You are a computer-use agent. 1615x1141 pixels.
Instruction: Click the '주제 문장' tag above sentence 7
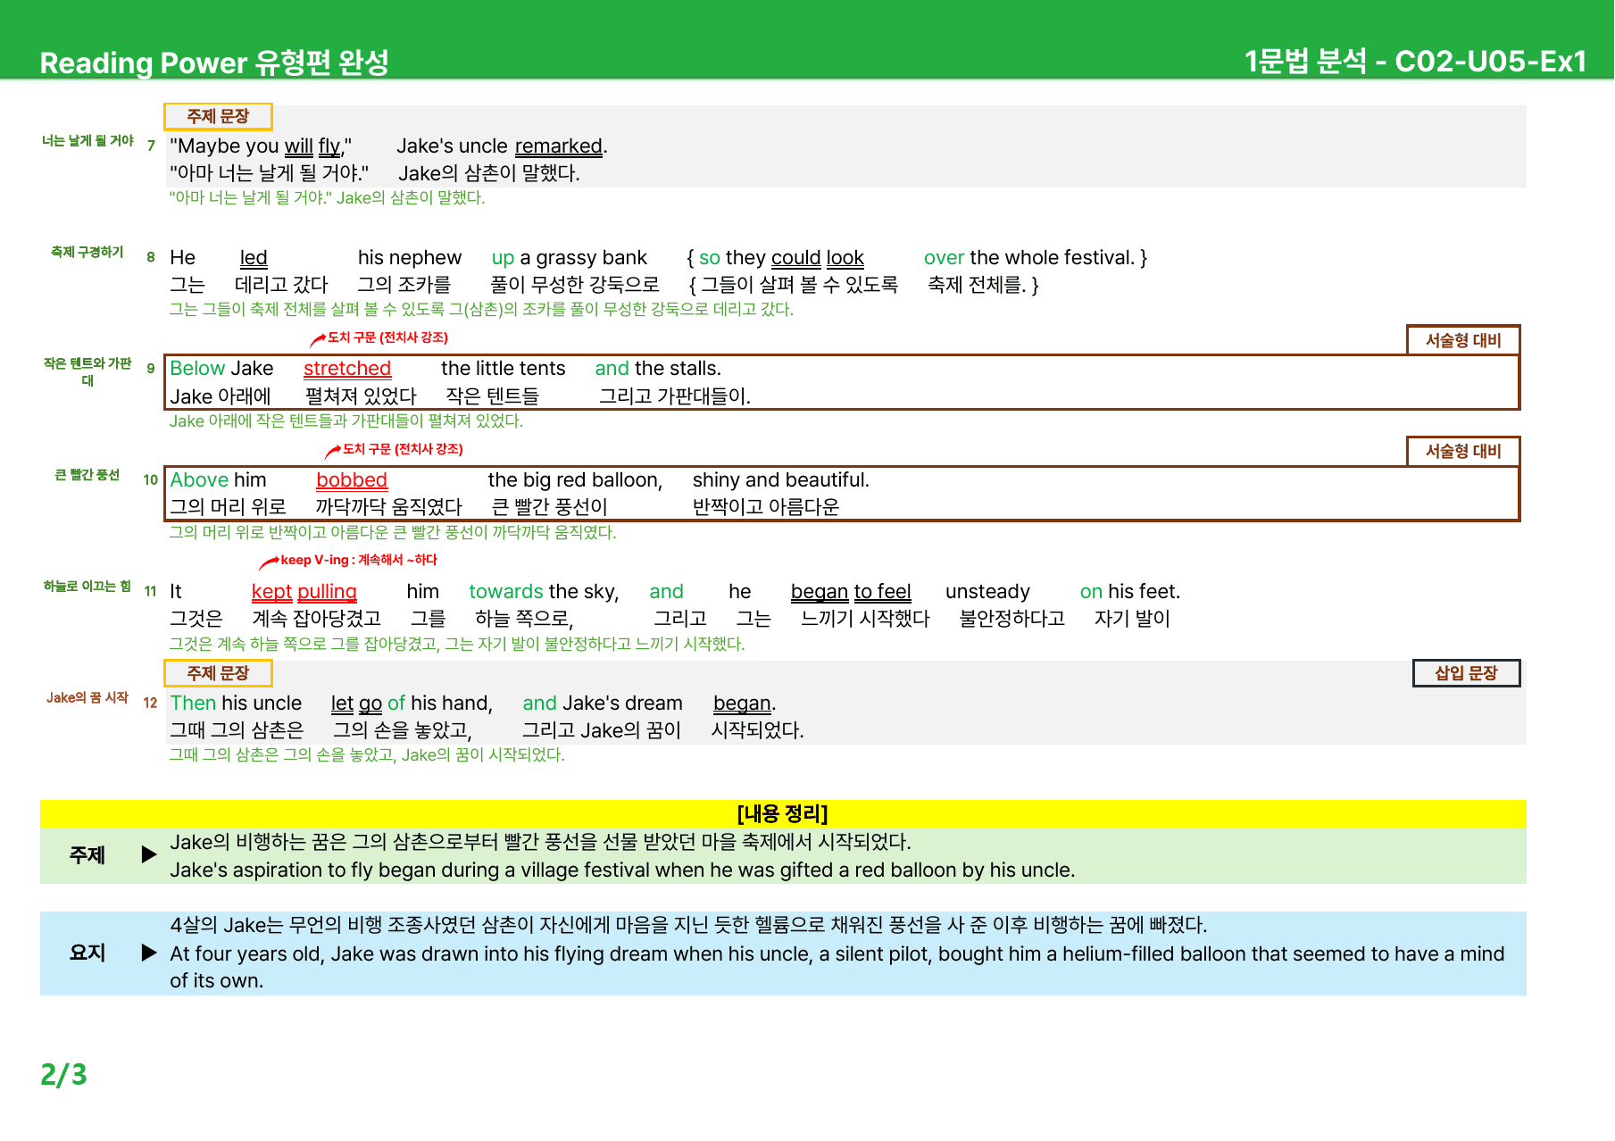[218, 116]
